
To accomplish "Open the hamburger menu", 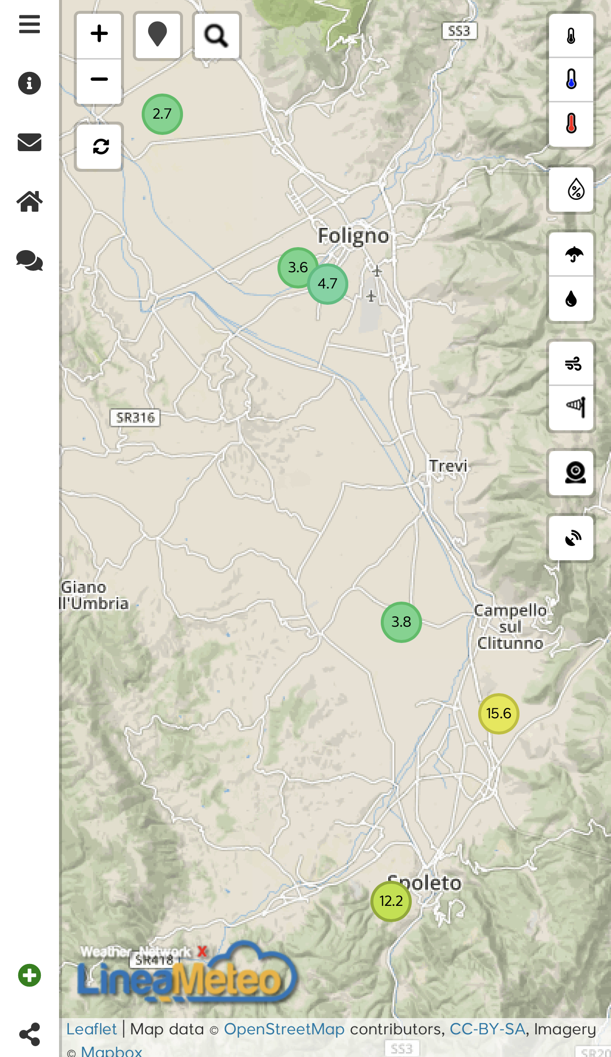I will click(x=30, y=24).
